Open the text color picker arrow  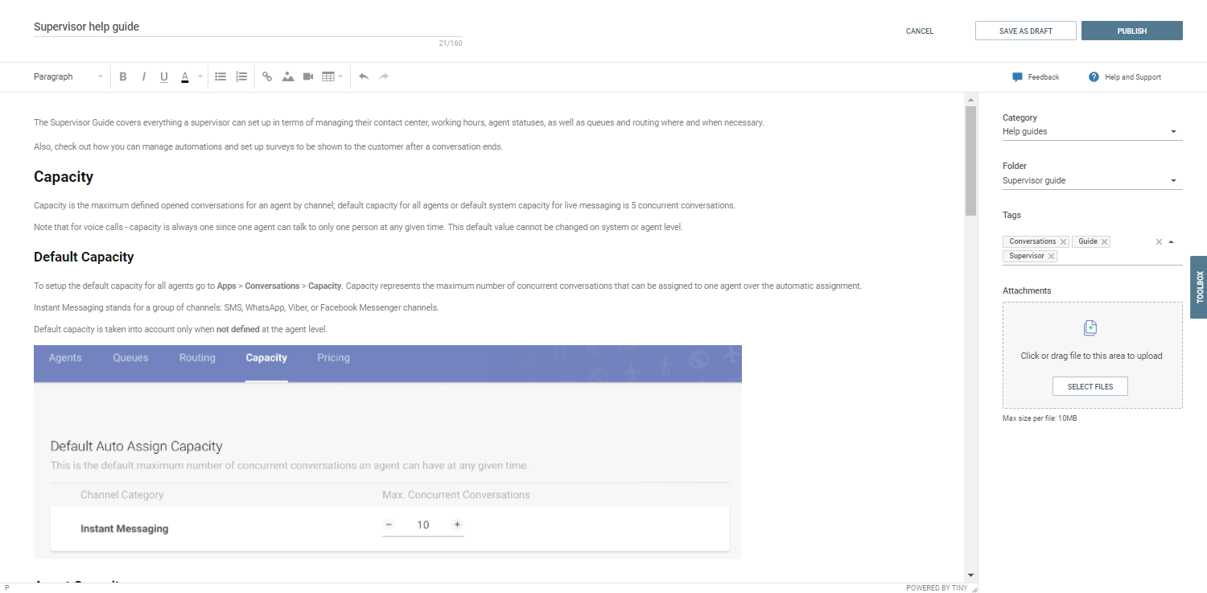[x=200, y=77]
